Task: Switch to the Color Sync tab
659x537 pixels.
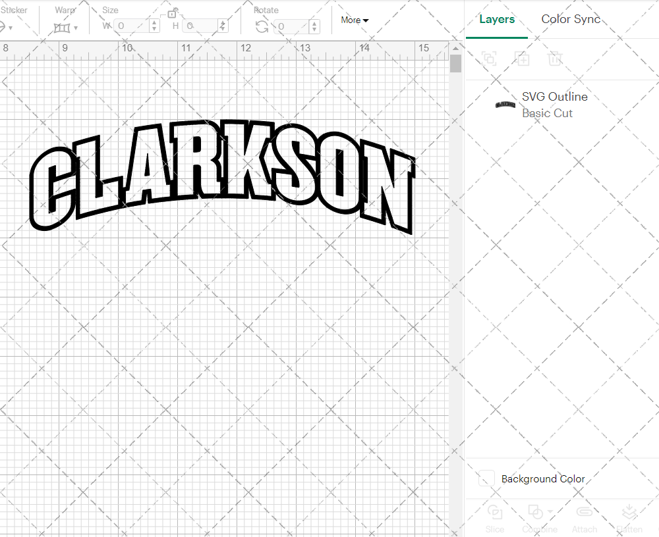Action: [x=571, y=19]
